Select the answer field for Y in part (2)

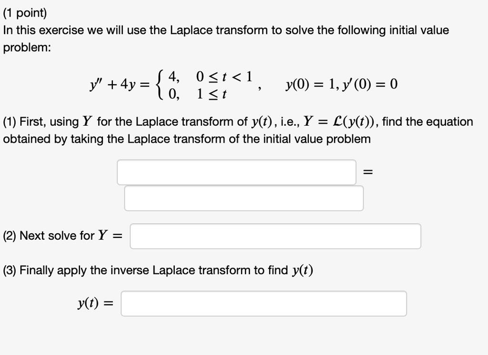[275, 236]
